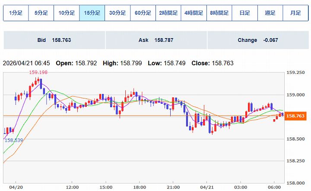The width and height of the screenshot is (311, 191).
Task: Open the 月足 monthly chart
Action: pyautogui.click(x=296, y=13)
